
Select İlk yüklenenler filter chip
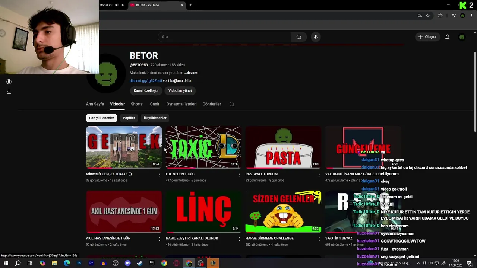pyautogui.click(x=155, y=118)
